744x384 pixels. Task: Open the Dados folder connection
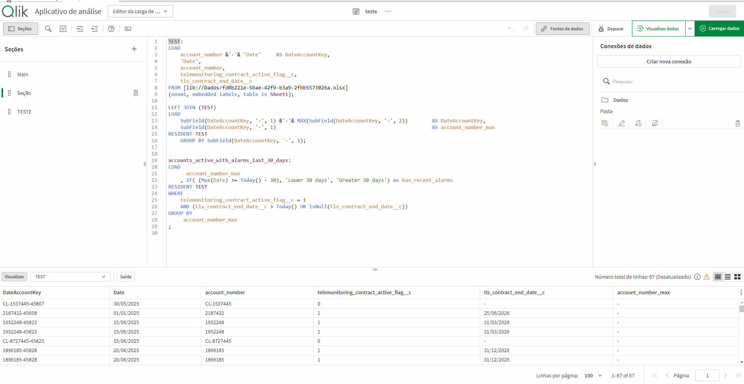(621, 100)
